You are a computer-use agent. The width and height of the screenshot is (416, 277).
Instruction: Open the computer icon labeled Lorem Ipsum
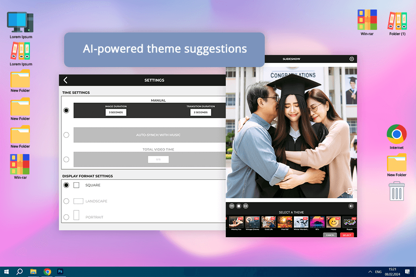(x=20, y=23)
